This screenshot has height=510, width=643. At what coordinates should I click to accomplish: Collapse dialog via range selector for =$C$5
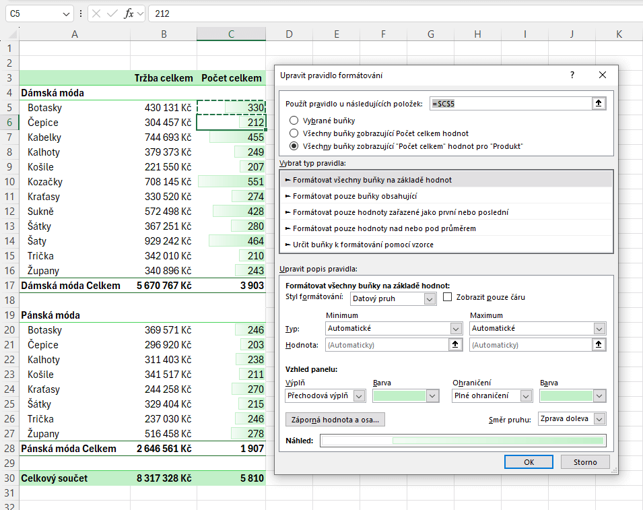(x=599, y=103)
